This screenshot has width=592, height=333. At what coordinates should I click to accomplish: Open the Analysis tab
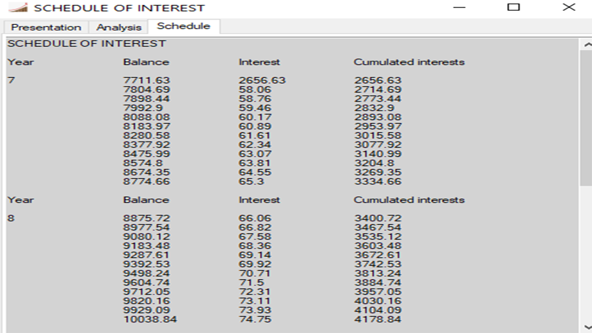[x=119, y=27]
